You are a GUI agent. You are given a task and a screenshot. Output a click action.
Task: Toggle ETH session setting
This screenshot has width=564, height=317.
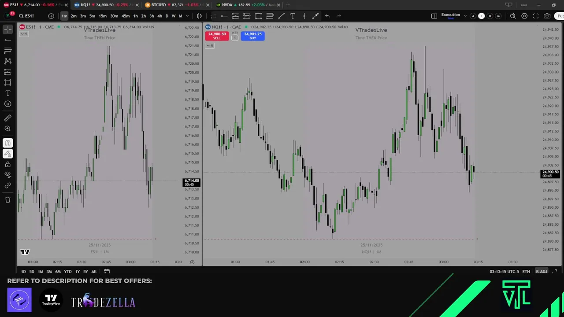coord(526,272)
